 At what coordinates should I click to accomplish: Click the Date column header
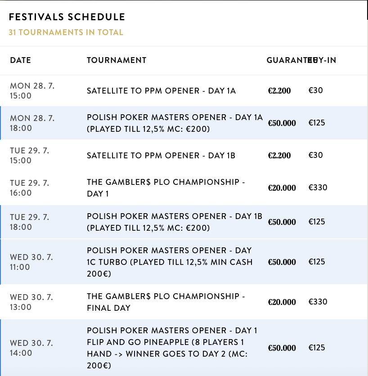(21, 60)
